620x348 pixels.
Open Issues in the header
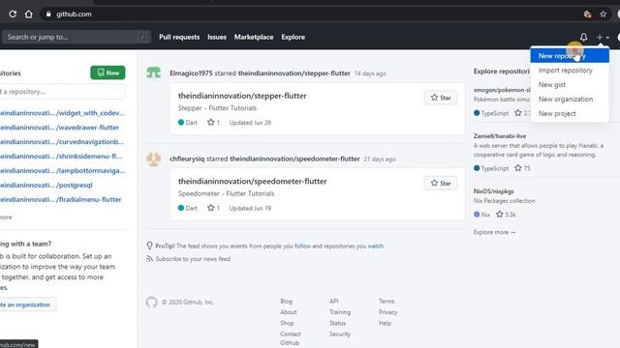pos(217,37)
